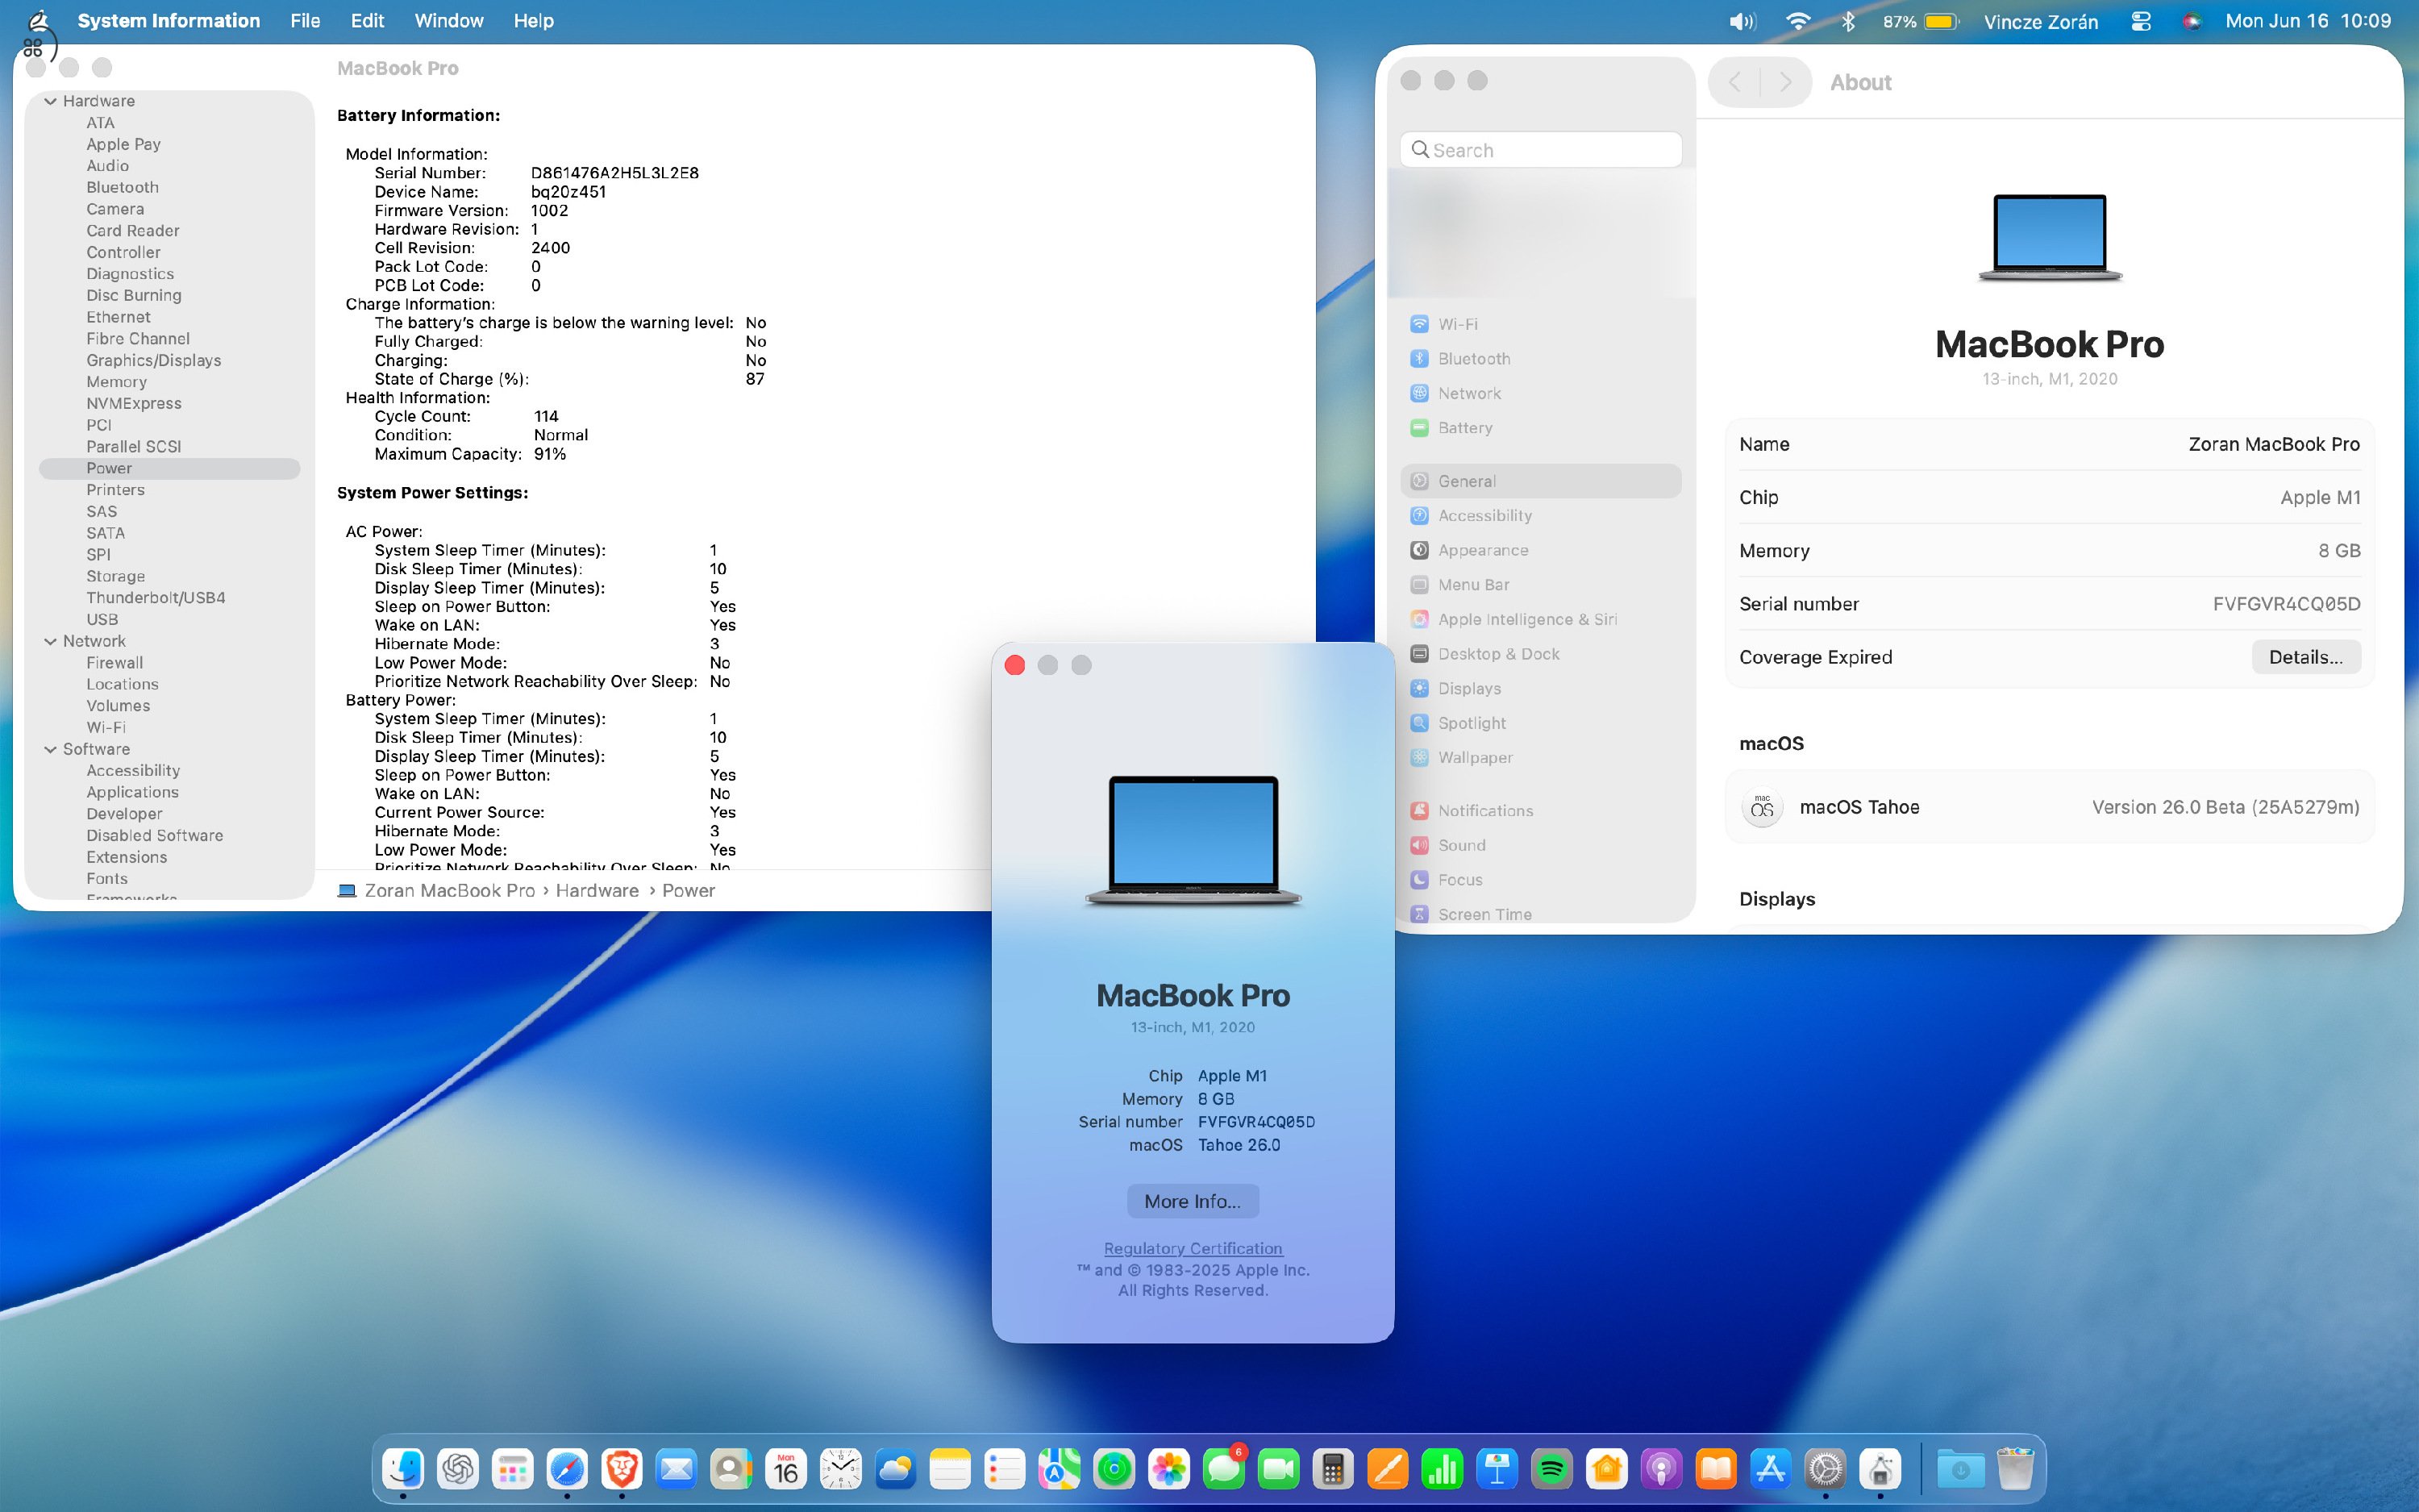Select Applications under Software
Screen dimensions: 2419x1512
tap(132, 792)
